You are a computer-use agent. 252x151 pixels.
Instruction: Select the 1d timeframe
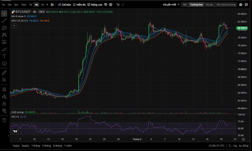[x=42, y=5]
